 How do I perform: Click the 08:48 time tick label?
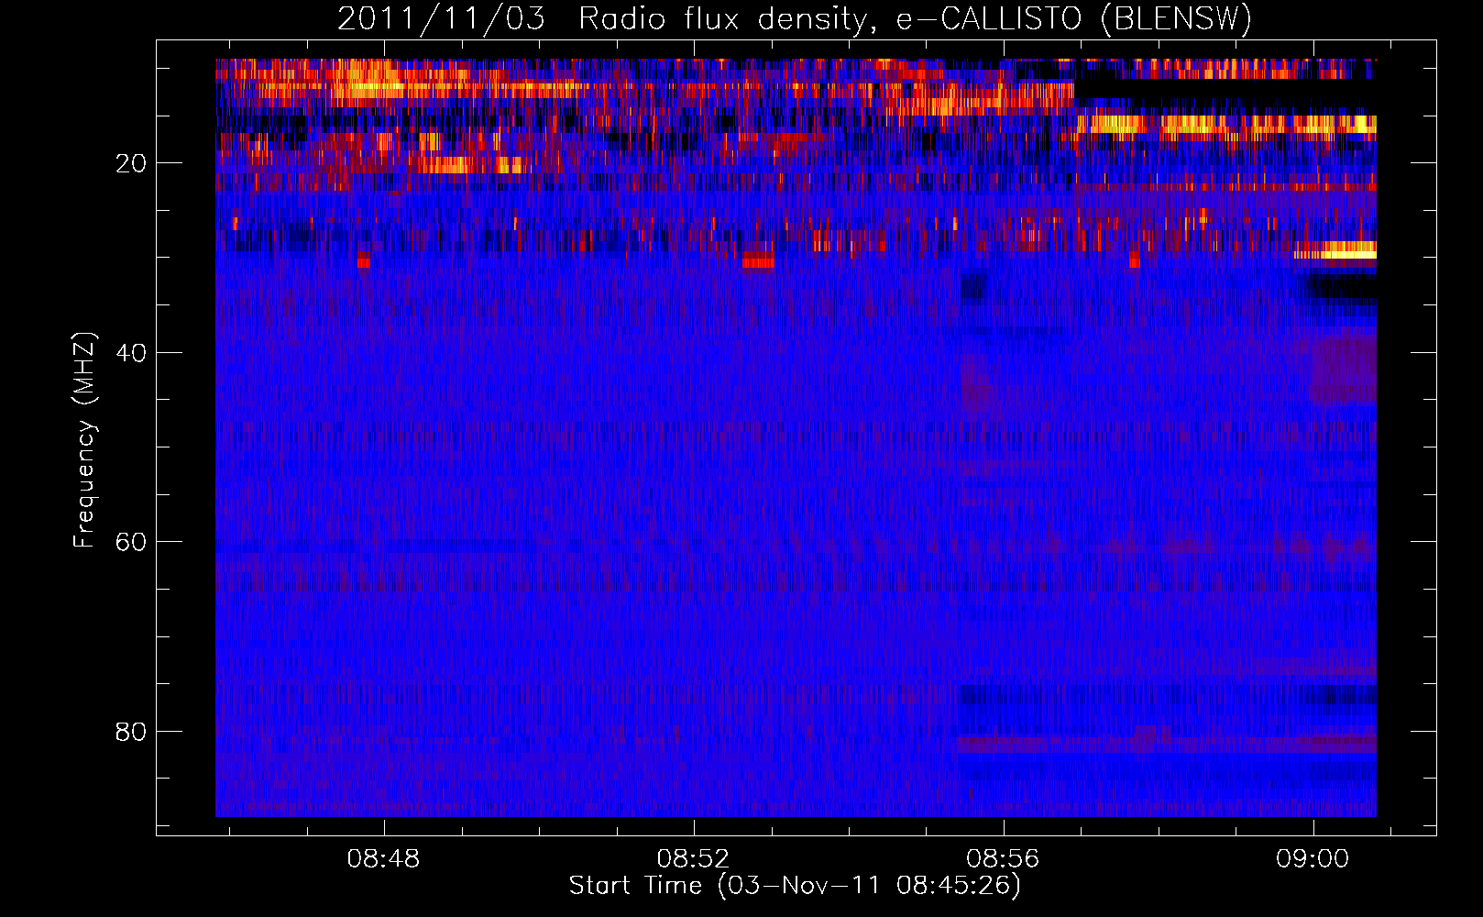[x=384, y=859]
